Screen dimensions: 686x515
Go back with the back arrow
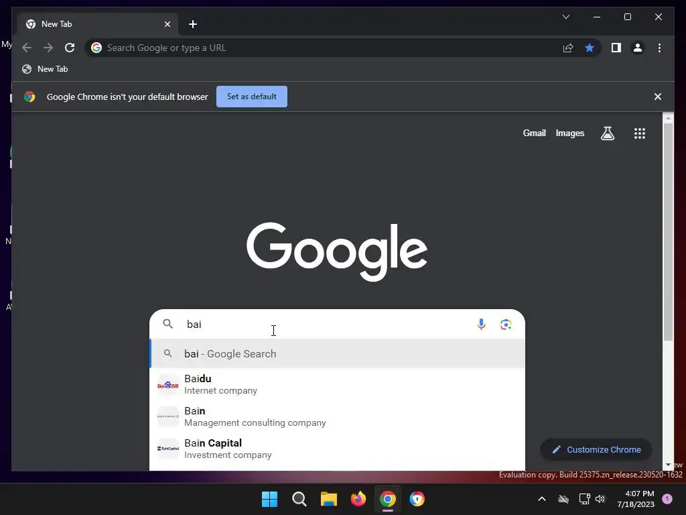[x=27, y=48]
